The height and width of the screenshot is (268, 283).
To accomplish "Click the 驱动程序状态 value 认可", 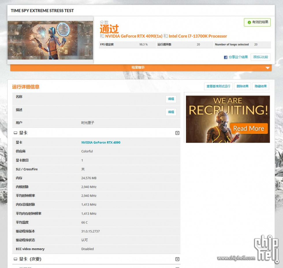I will click(84, 240).
